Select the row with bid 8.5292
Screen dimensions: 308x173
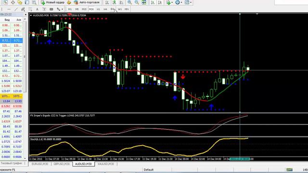click(12, 106)
